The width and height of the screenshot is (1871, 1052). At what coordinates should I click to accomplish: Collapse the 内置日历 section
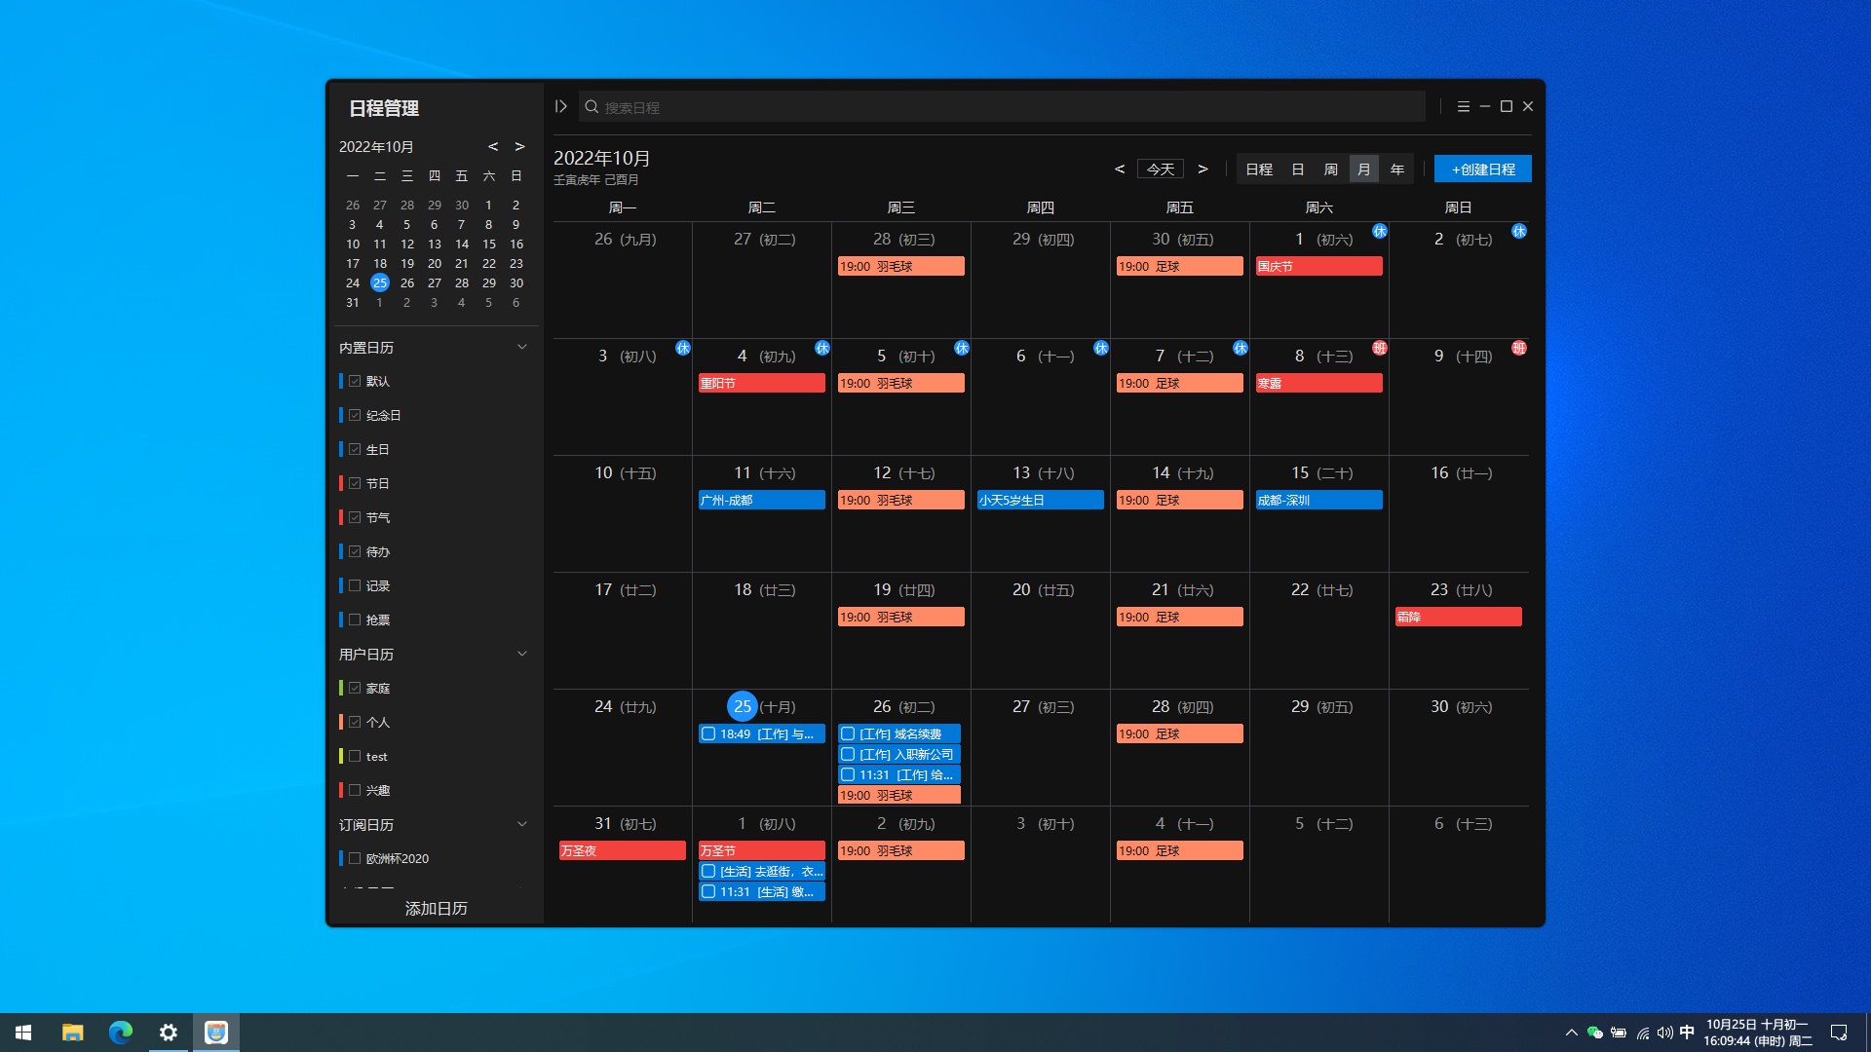pyautogui.click(x=521, y=347)
